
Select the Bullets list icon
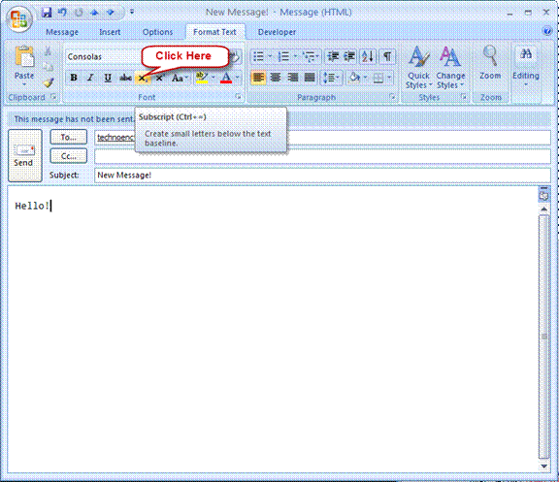tap(258, 56)
